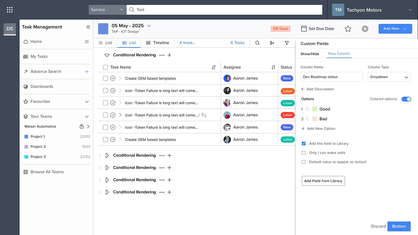418x235 pixels.
Task: Check Only I can make edits
Action: pos(304,153)
